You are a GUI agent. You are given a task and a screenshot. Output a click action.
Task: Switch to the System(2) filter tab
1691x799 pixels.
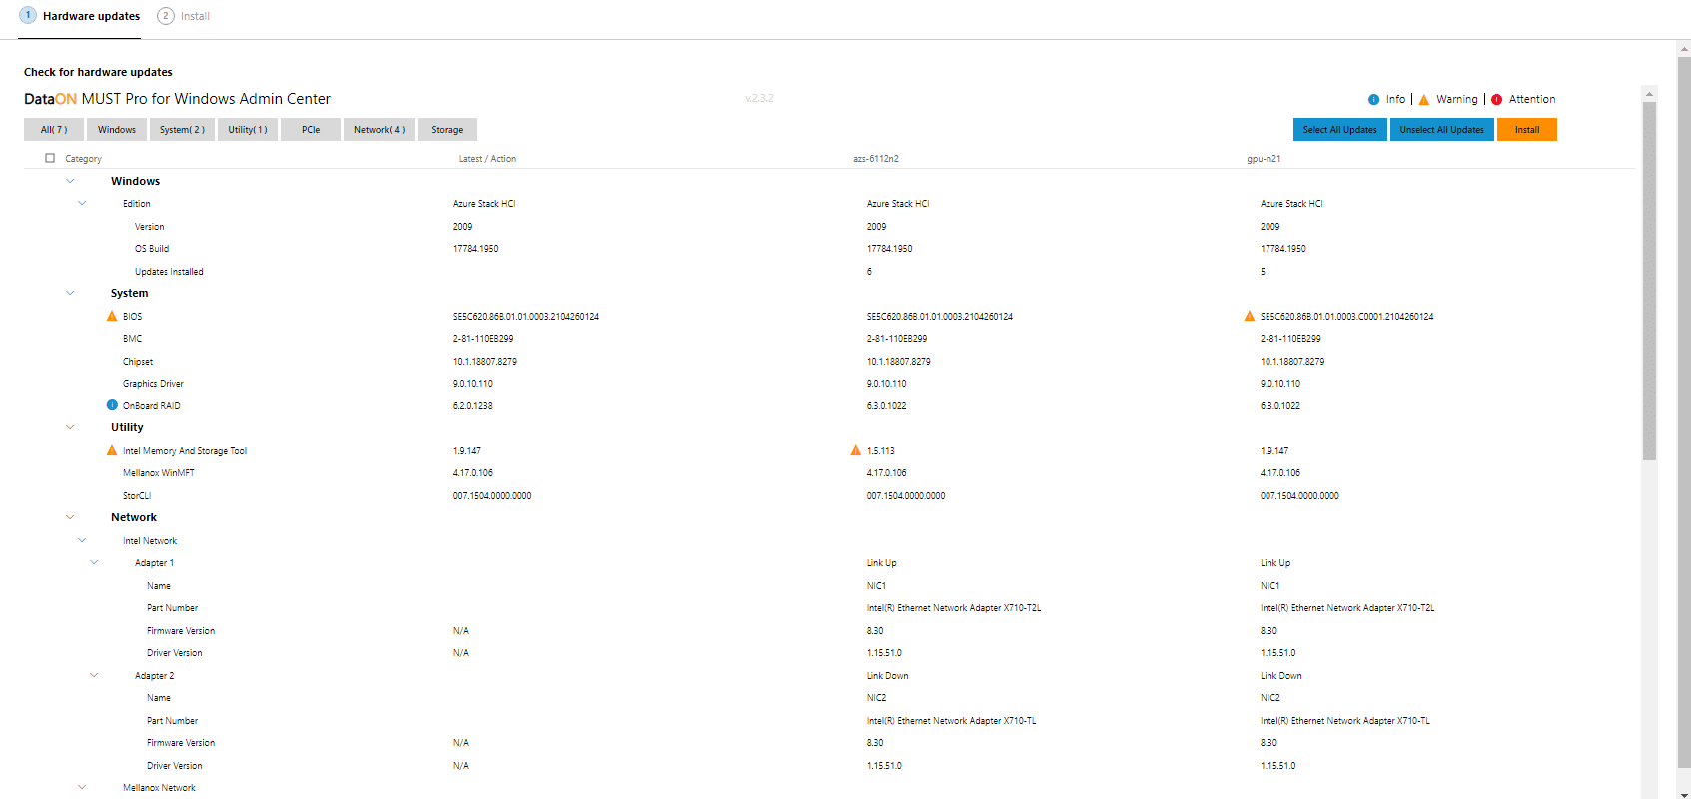point(182,129)
